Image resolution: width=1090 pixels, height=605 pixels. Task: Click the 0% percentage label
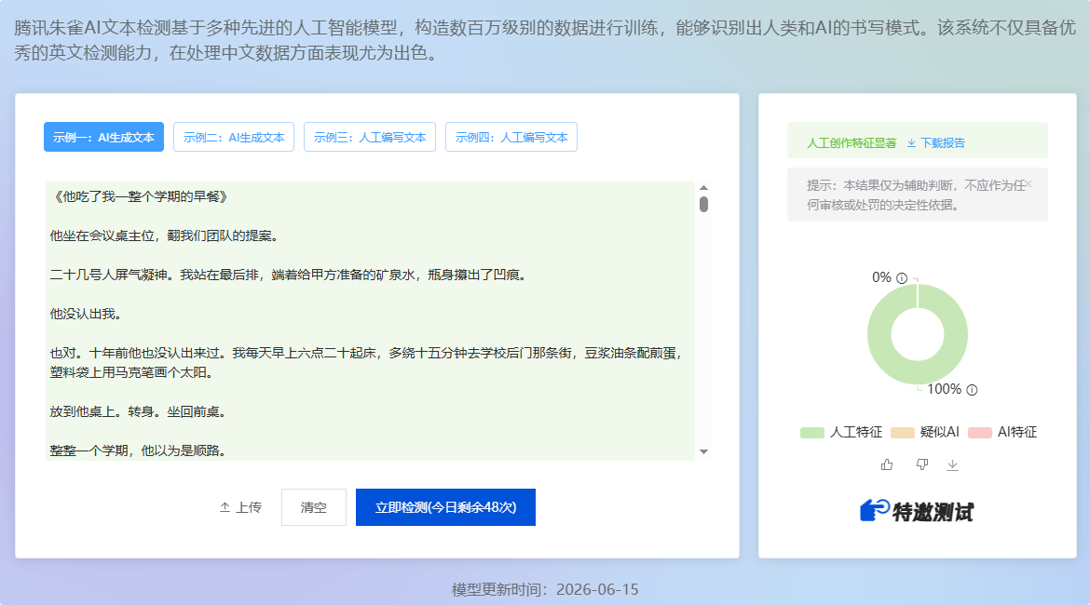tap(881, 277)
